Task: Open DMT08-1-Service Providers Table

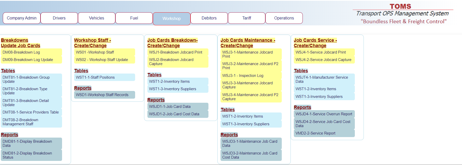Action: (x=31, y=112)
